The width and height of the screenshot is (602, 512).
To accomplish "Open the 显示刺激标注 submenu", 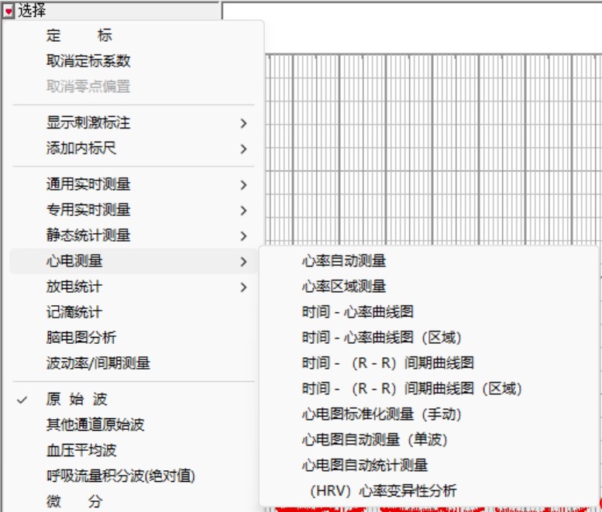I will pos(133,123).
